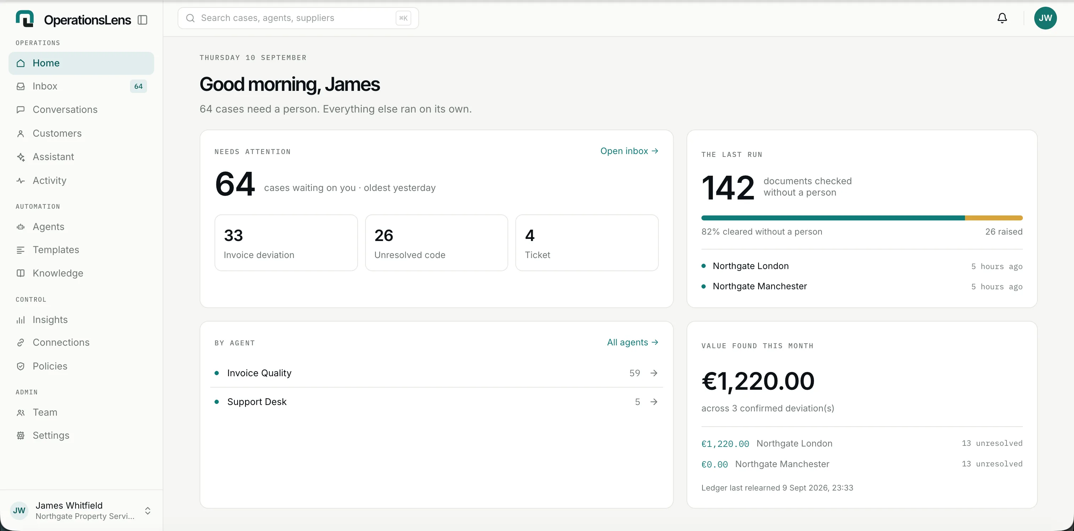This screenshot has height=531, width=1074.
Task: Navigate to Insights in sidebar
Action: point(81,320)
